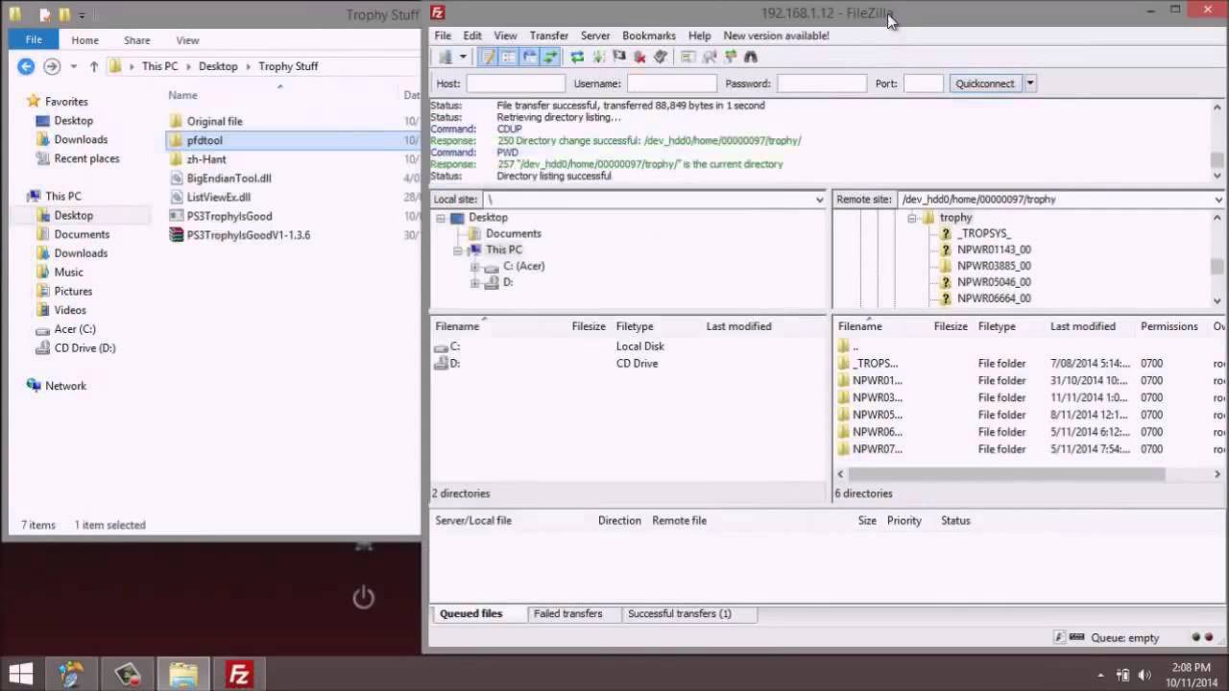Open the FileZilla Site Manager icon

click(445, 58)
